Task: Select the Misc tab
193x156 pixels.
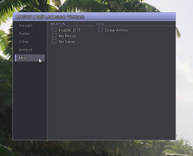Action: pyautogui.click(x=30, y=58)
